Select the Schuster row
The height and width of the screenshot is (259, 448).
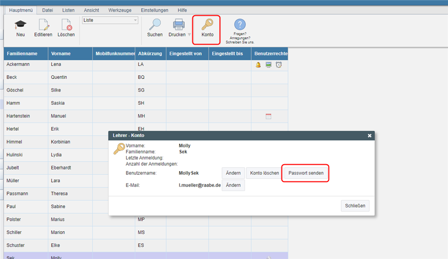146,245
